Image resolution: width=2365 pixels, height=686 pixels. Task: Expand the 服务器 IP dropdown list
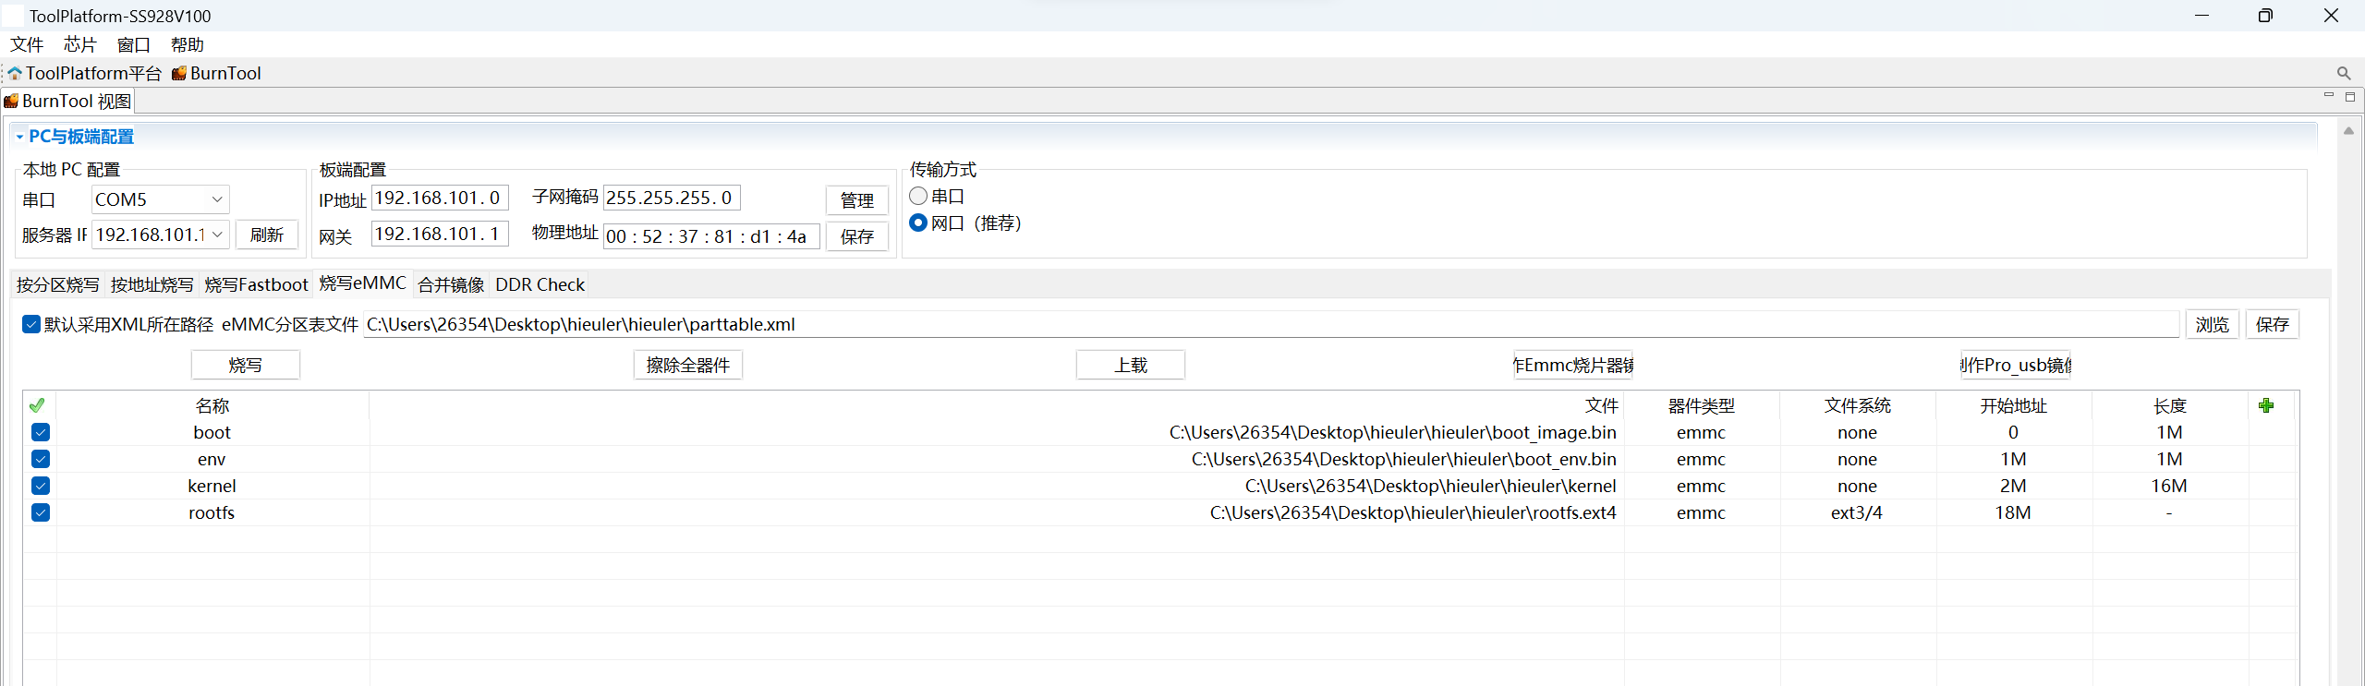[217, 235]
